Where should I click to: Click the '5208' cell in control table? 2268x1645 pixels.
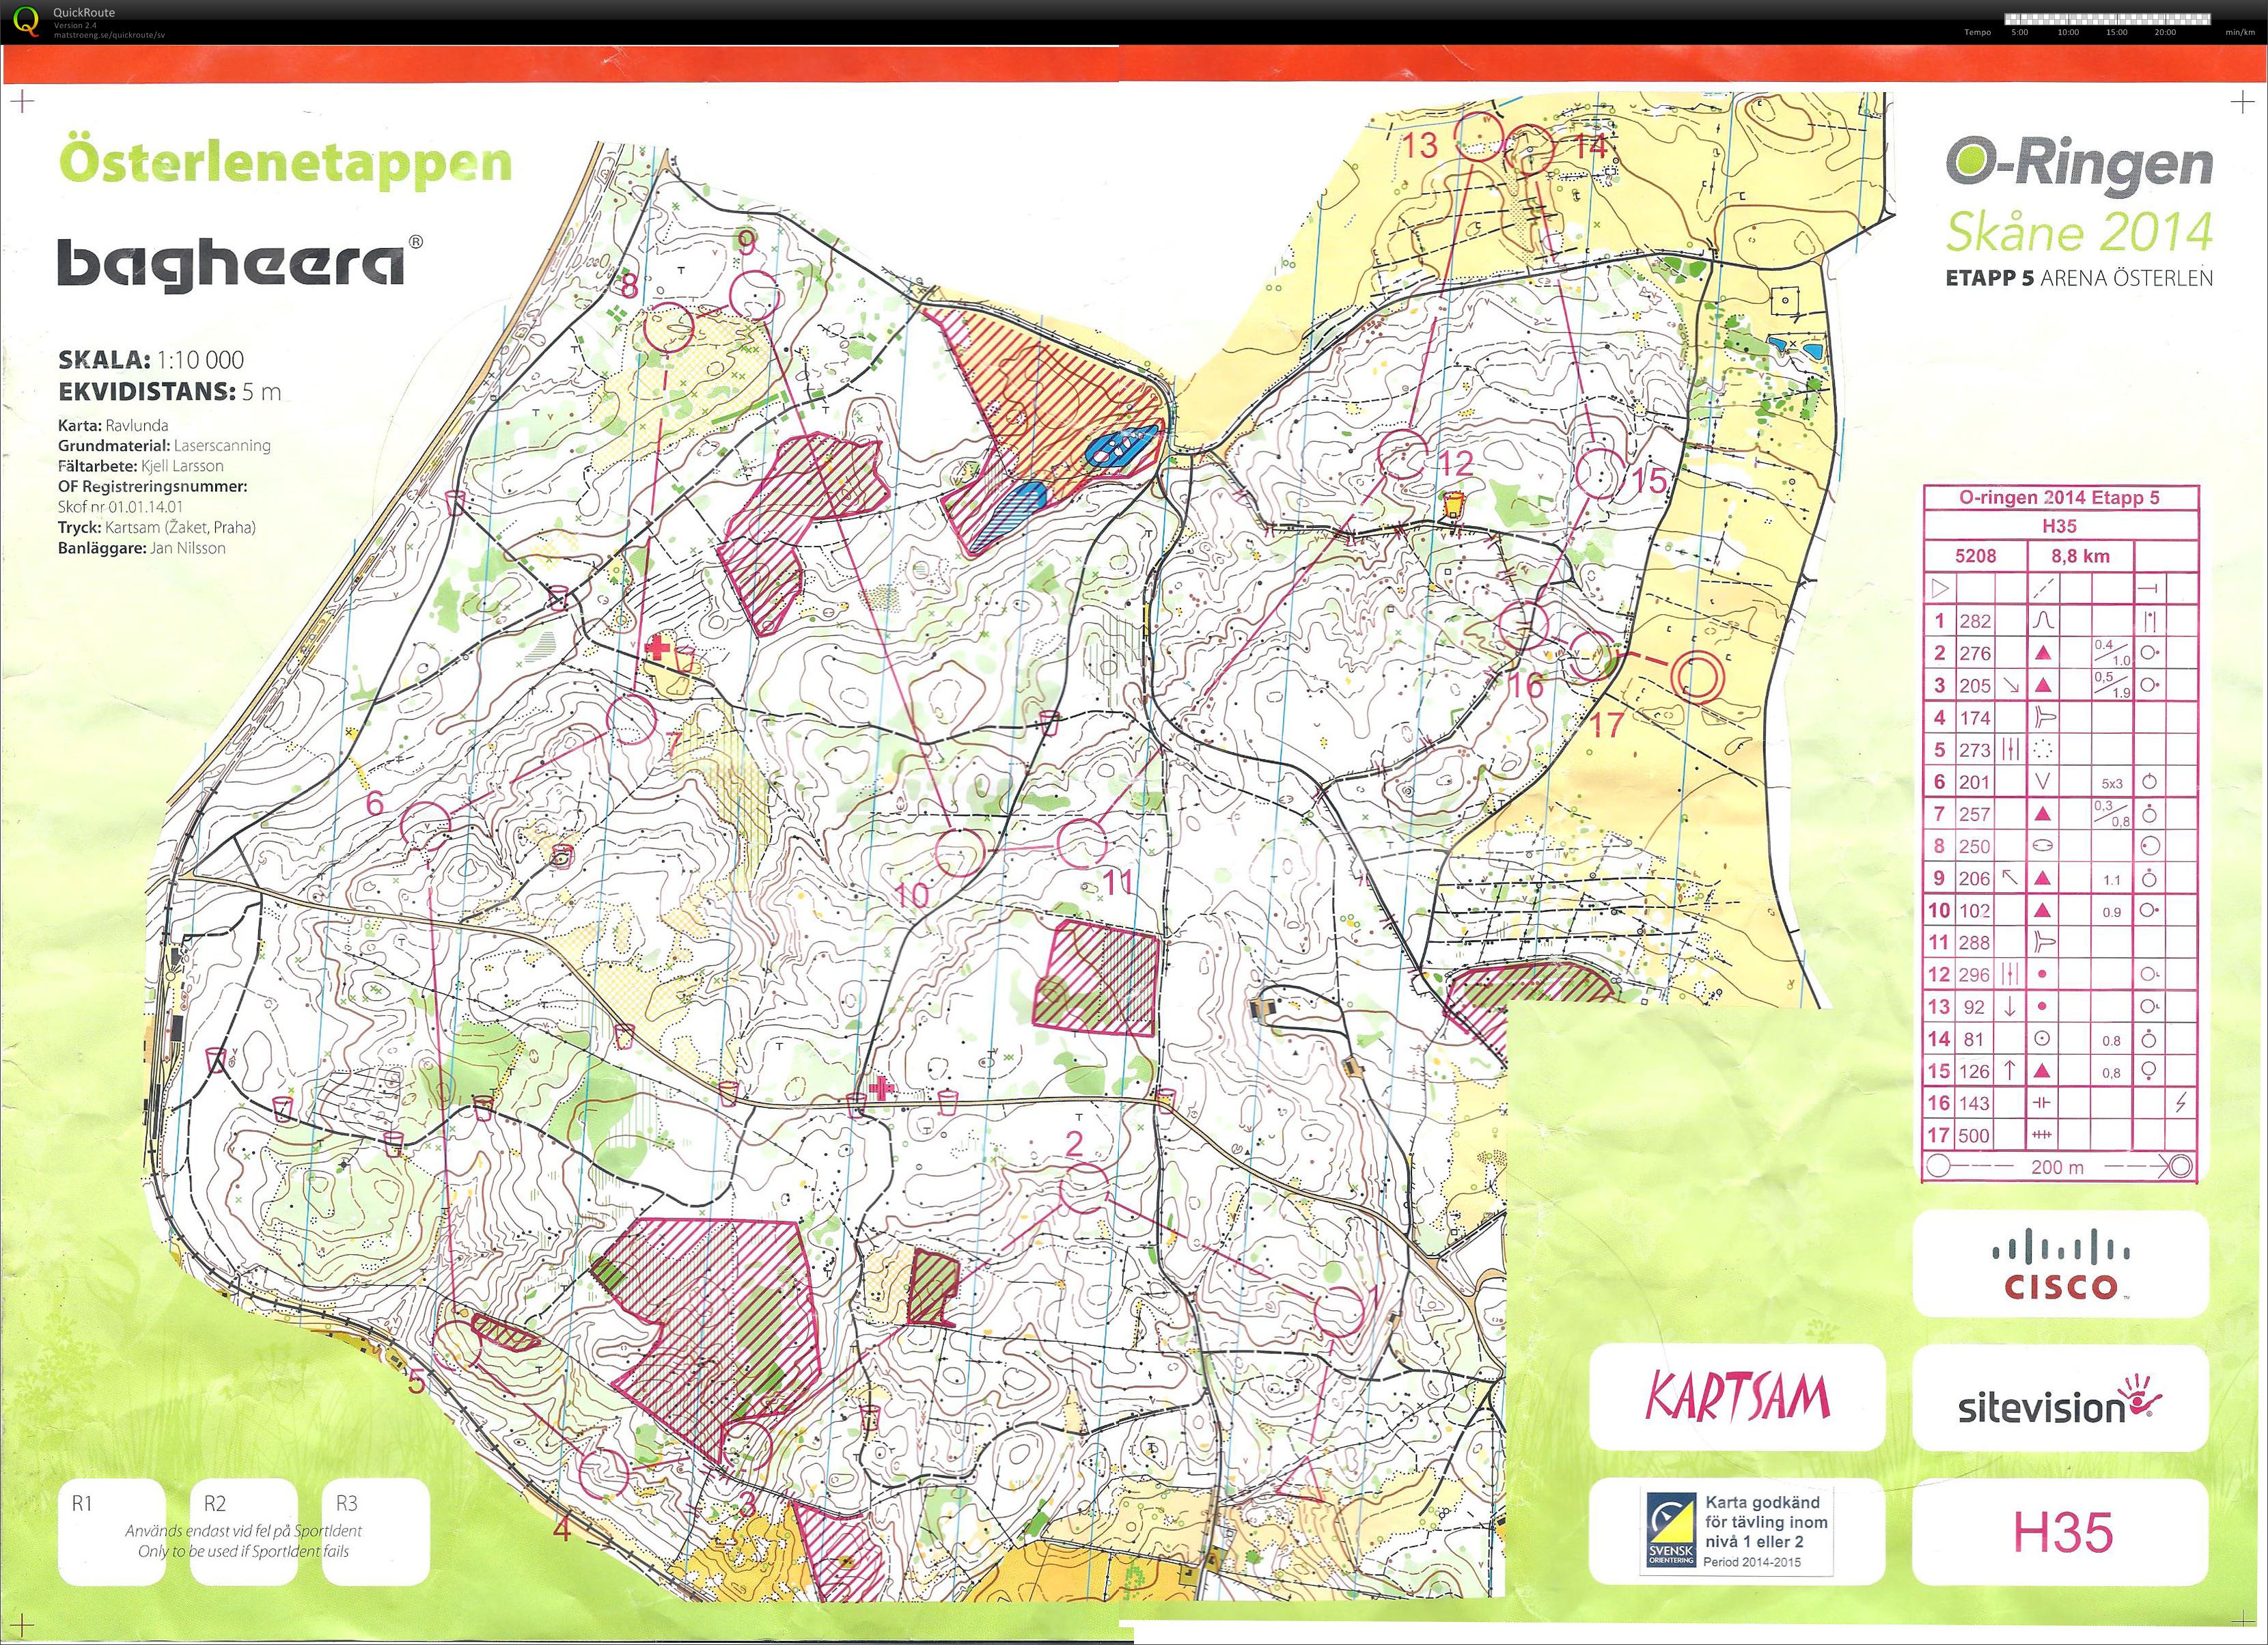pos(1976,556)
